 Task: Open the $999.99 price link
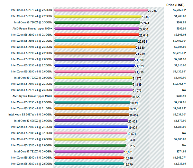[181, 29]
